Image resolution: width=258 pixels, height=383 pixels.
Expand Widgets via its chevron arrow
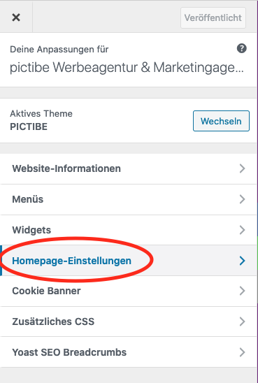[x=242, y=230]
